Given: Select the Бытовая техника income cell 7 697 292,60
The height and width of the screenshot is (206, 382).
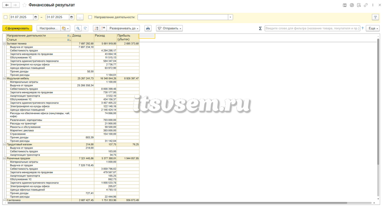Looking at the screenshot, I should pos(83,44).
